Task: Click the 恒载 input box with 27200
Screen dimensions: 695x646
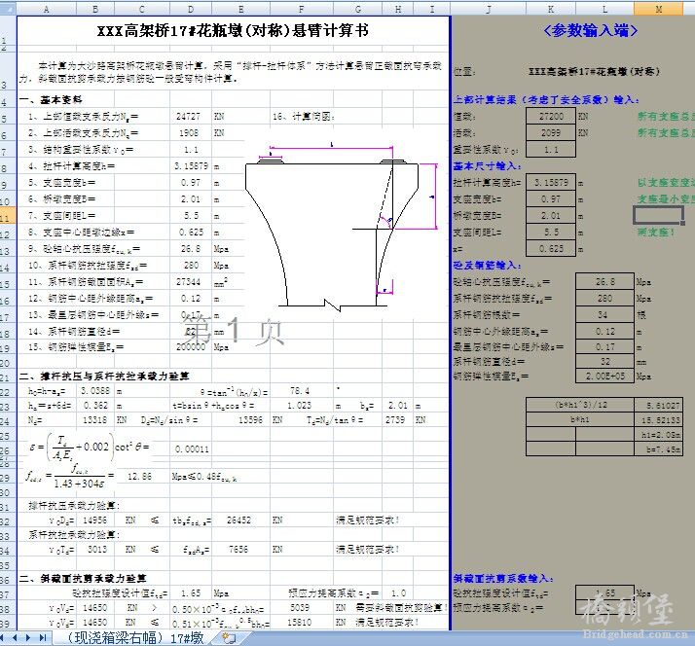Action: coord(551,116)
